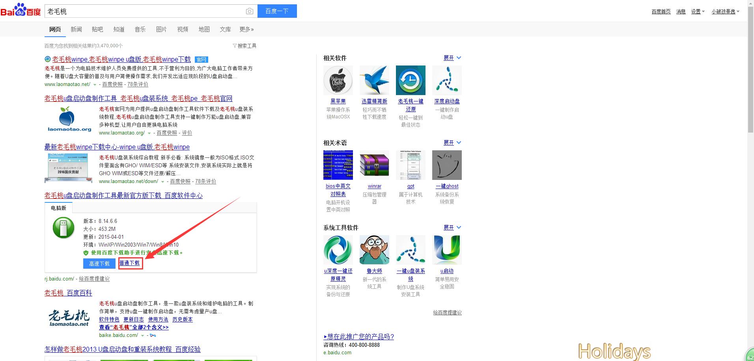This screenshot has width=754, height=361.
Task: Click the 老毛桃一键还原 software icon
Action: pos(410,80)
